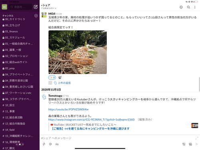Expand the message composer to full size
Image resolution: width=200 pixels, height=150 pixels.
[197, 138]
